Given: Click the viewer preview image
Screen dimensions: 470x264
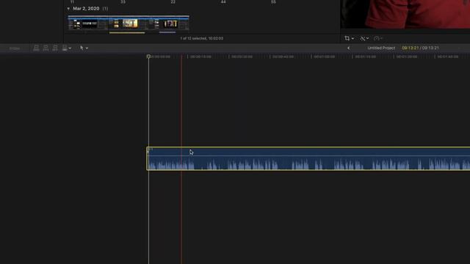Looking at the screenshot, I should [405, 15].
